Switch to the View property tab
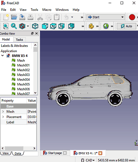This screenshot has width=138, height=162. [x=6, y=153]
